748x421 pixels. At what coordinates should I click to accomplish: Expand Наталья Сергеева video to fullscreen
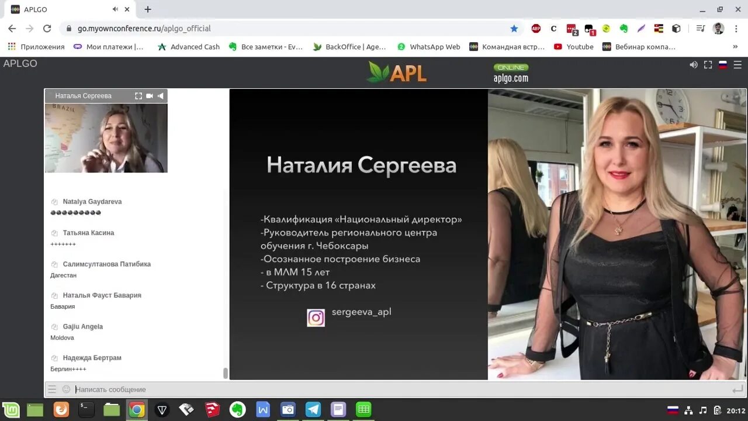coord(138,96)
